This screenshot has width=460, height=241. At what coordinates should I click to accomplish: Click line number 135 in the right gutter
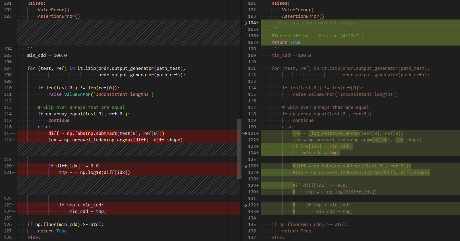click(252, 225)
